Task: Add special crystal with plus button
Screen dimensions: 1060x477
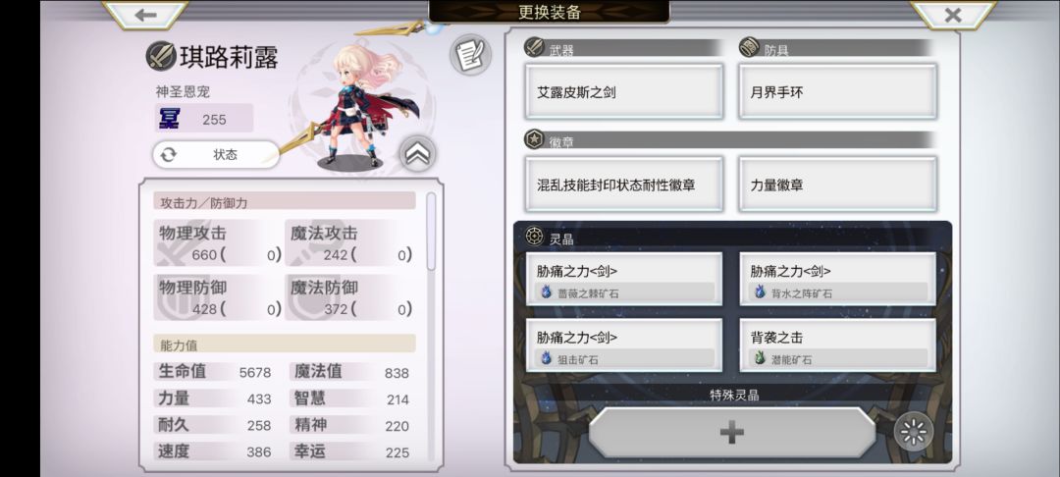Action: click(732, 433)
